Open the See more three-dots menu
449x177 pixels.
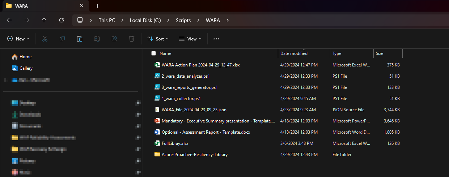coord(216,39)
